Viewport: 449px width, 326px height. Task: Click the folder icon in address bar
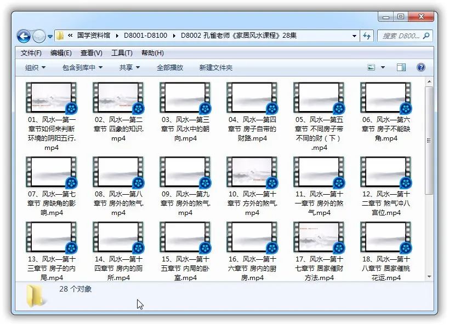click(60, 36)
